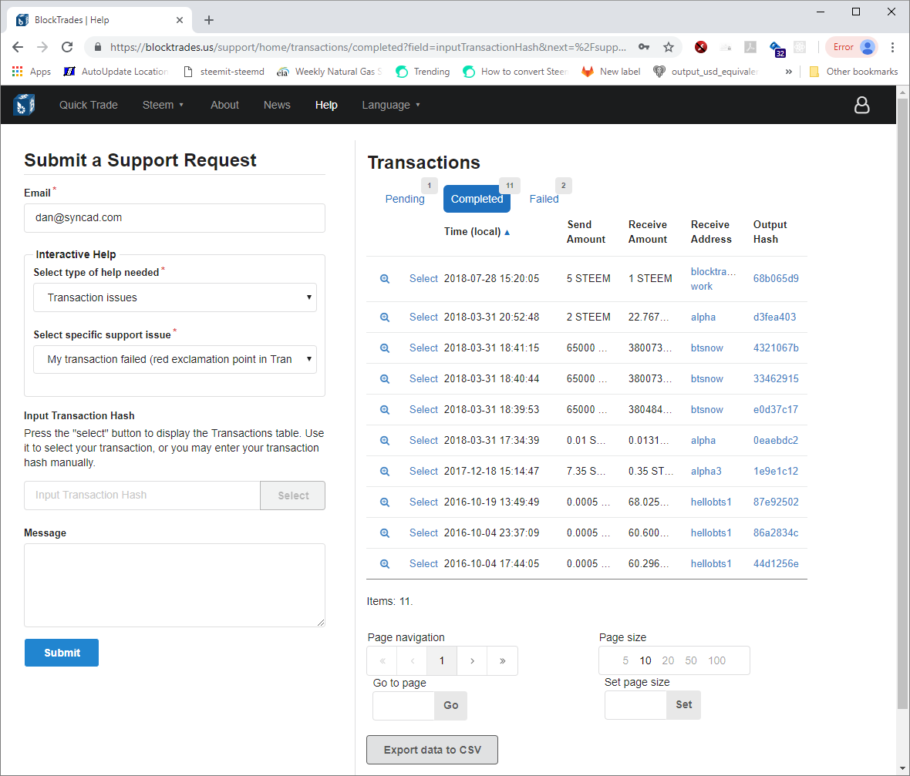Set page size to 50
Viewport: 910px width, 776px height.
691,660
